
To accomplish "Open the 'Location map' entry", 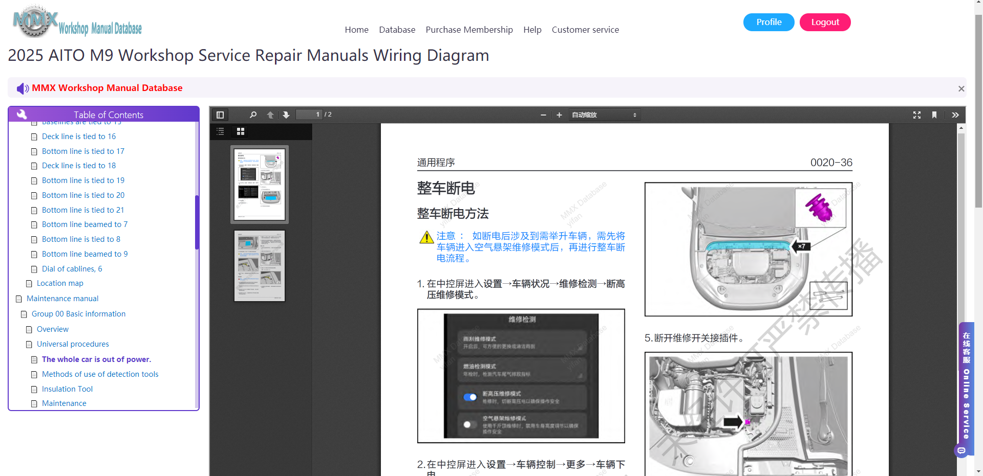I will pyautogui.click(x=60, y=283).
